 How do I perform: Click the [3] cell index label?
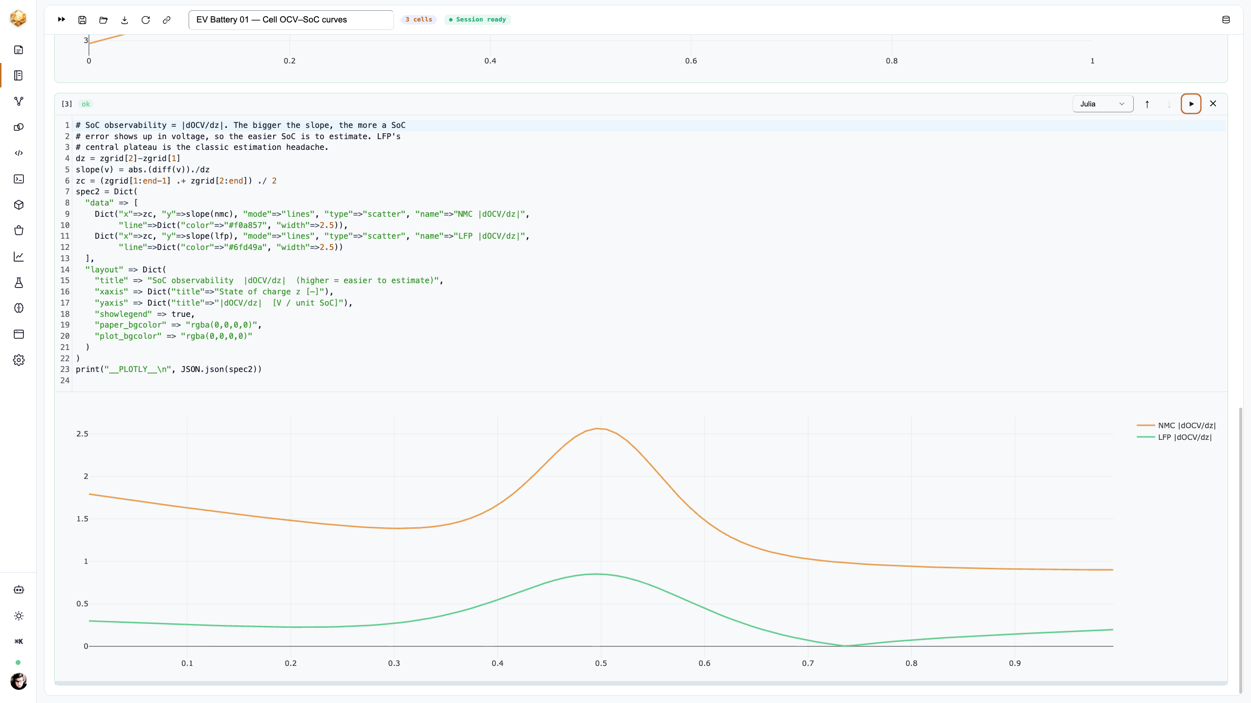coord(67,104)
